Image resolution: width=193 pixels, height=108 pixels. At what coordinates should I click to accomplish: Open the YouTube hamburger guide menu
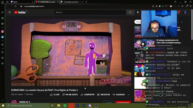10,12
